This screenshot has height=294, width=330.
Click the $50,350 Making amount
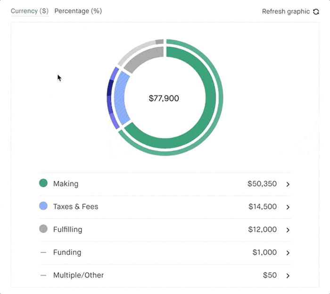[262, 184]
